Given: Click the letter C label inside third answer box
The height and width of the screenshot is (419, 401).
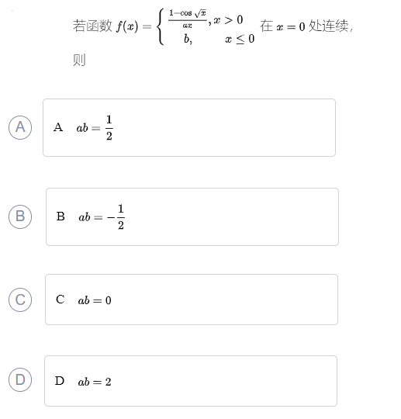Looking at the screenshot, I should tap(60, 300).
